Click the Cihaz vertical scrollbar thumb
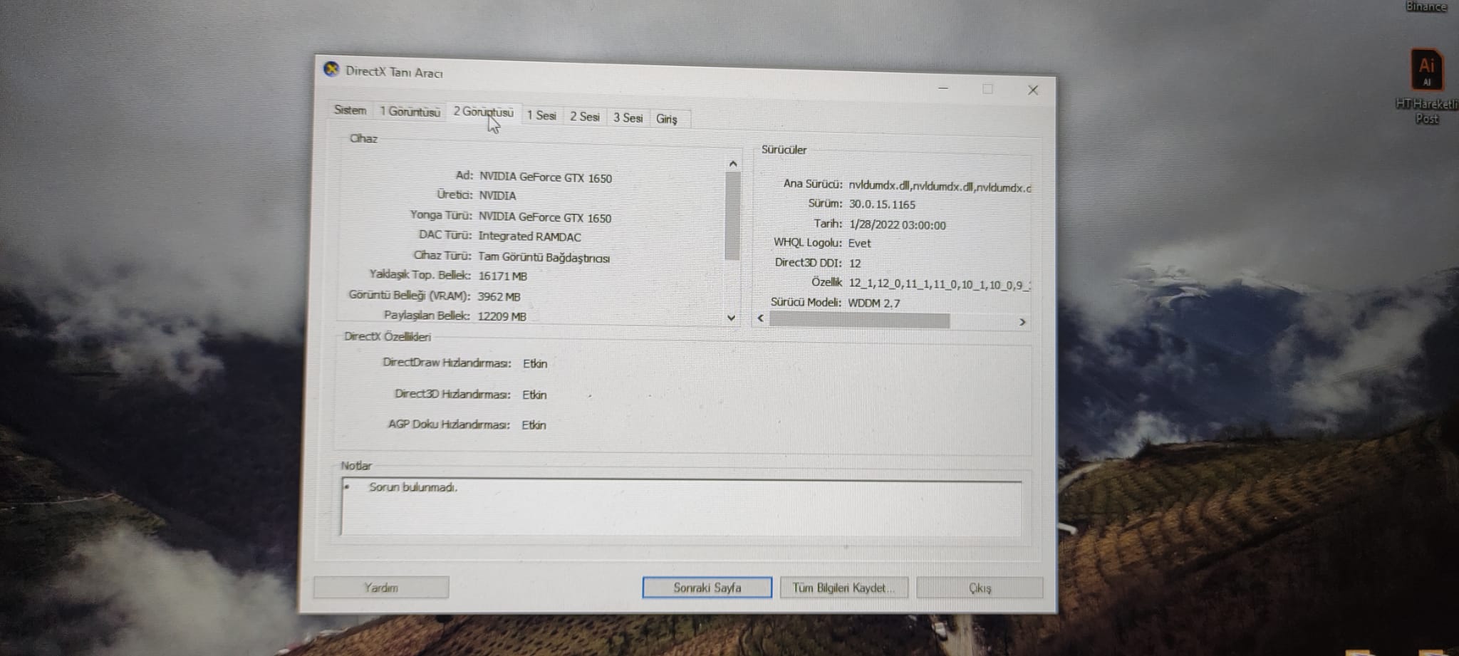Screen dimensions: 1459x656 pyautogui.click(x=732, y=216)
